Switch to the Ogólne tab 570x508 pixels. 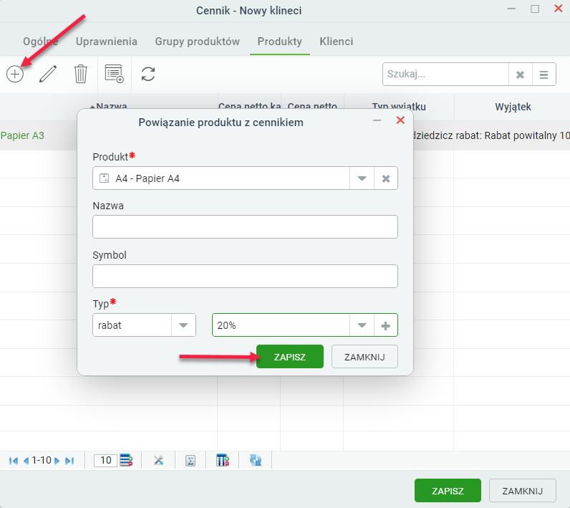(x=40, y=42)
